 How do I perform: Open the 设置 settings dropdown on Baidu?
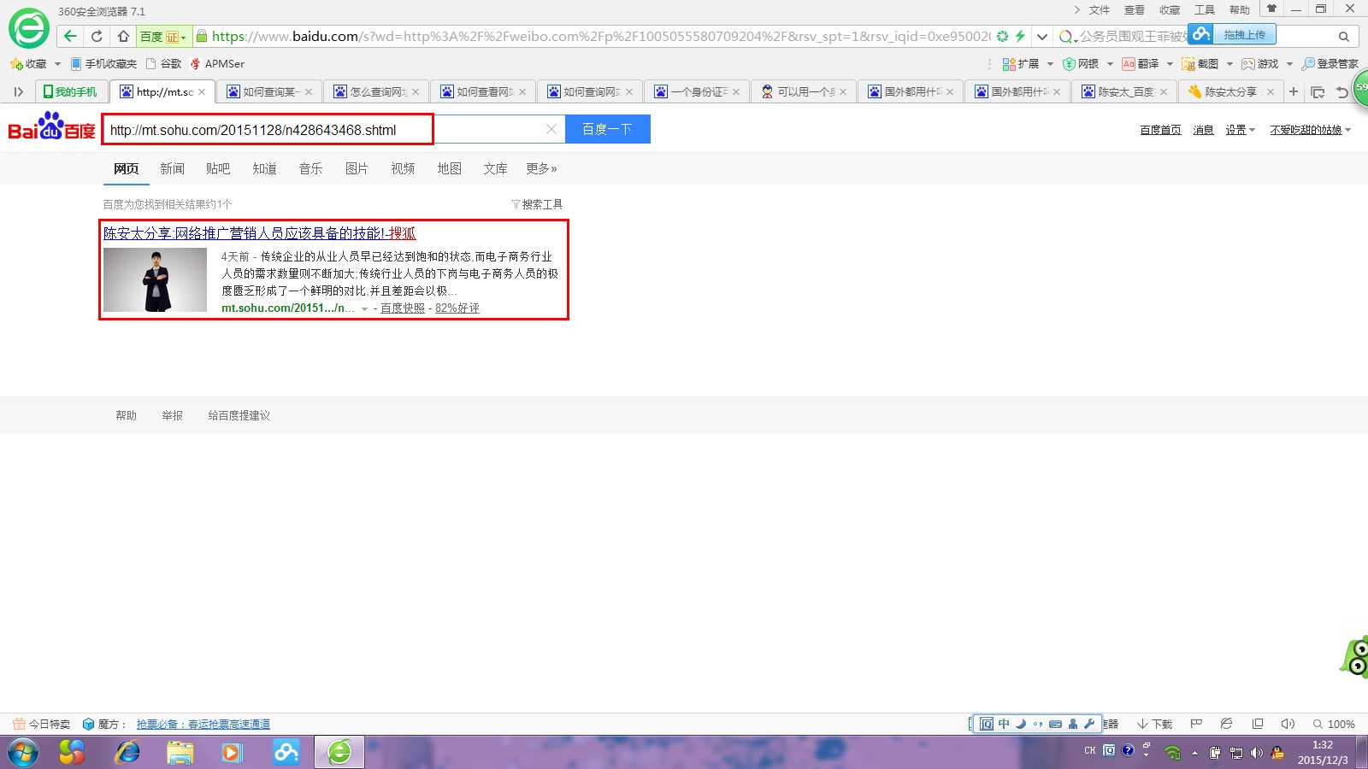[x=1240, y=130]
